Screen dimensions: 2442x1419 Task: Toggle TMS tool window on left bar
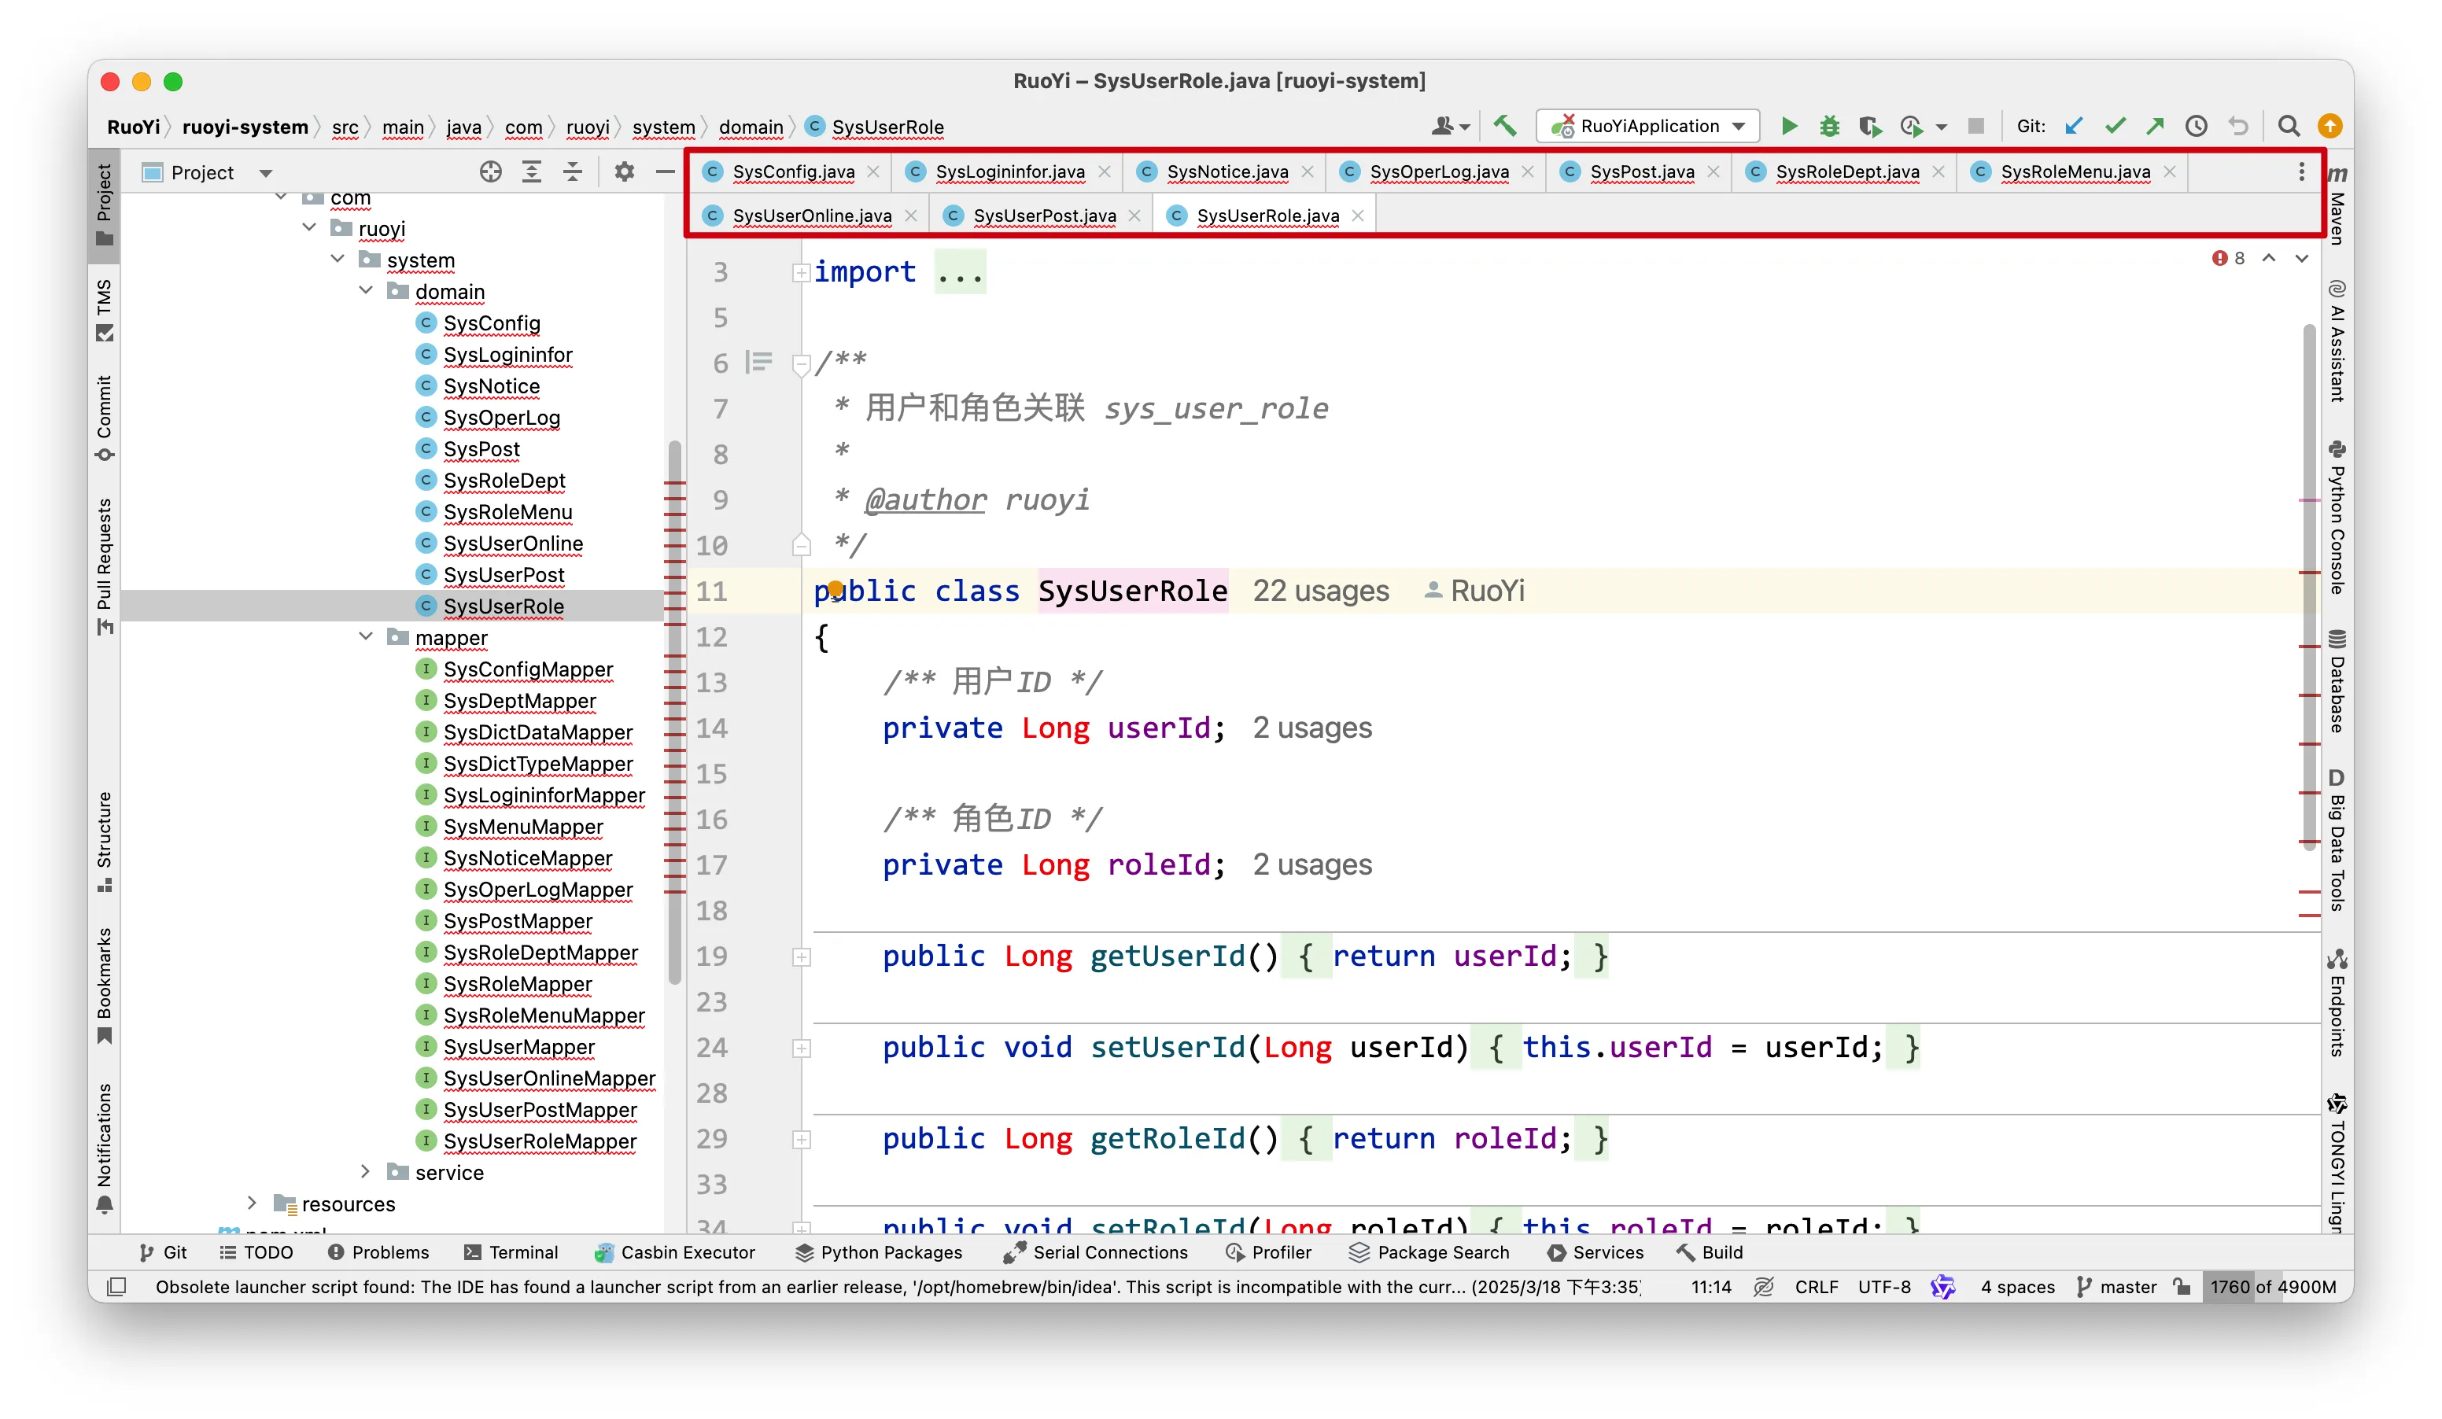(105, 310)
